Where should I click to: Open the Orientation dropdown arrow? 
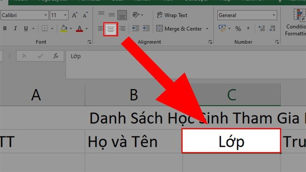pyautogui.click(x=142, y=15)
